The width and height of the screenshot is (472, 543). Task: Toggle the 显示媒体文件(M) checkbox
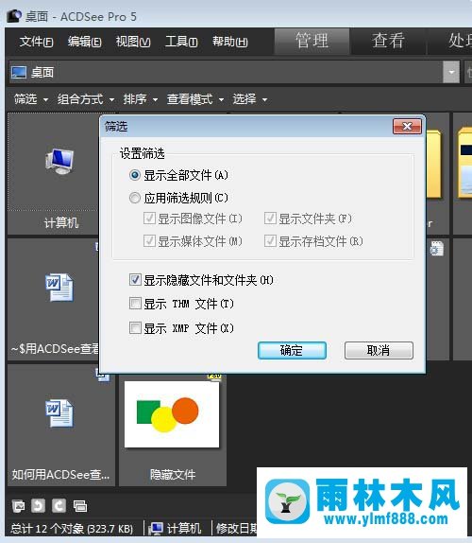pos(149,241)
